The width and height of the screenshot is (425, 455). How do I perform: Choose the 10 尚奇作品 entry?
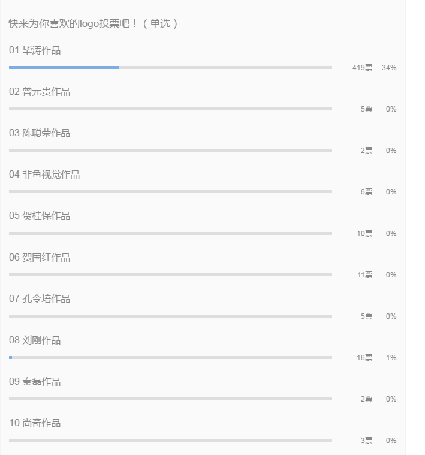35,423
